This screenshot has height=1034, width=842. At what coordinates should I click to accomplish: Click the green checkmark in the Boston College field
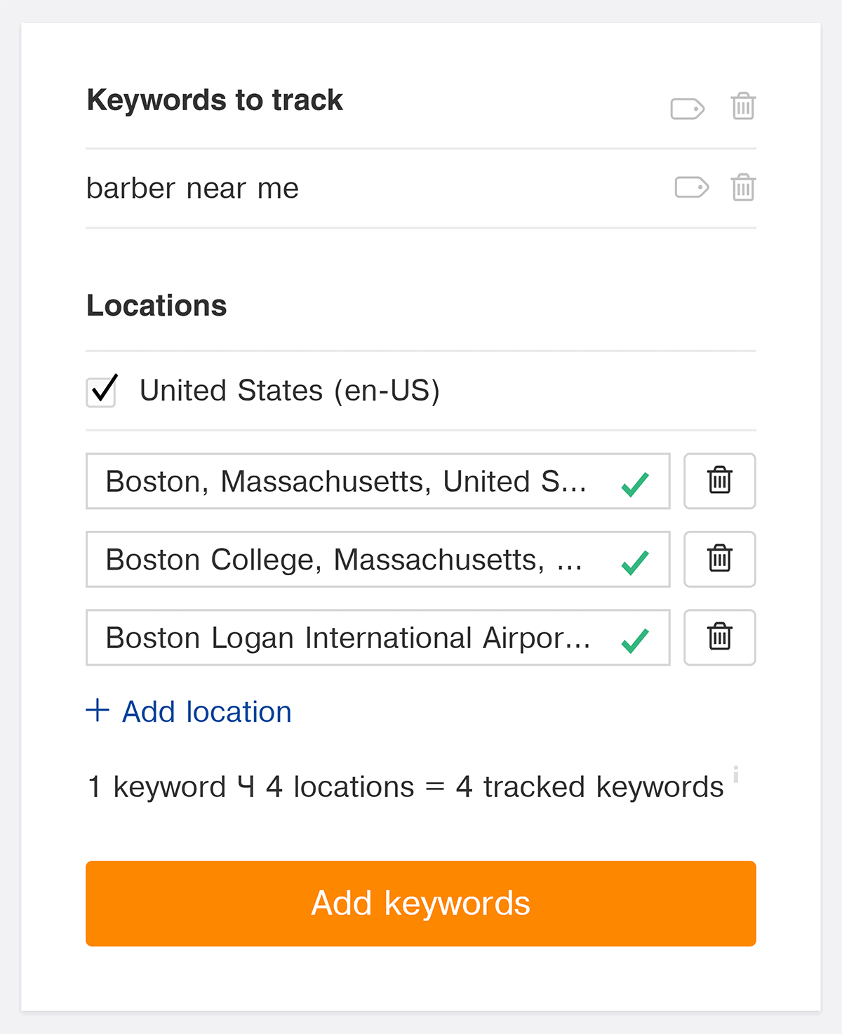click(x=635, y=562)
